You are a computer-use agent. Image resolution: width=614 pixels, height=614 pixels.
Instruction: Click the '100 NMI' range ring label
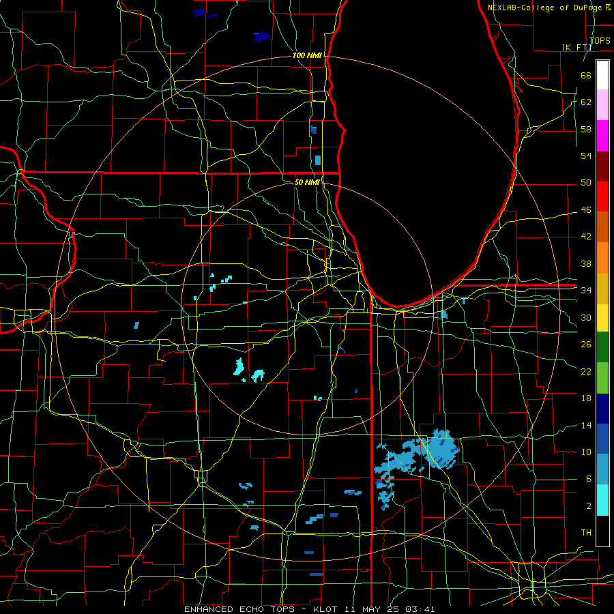[x=307, y=56]
